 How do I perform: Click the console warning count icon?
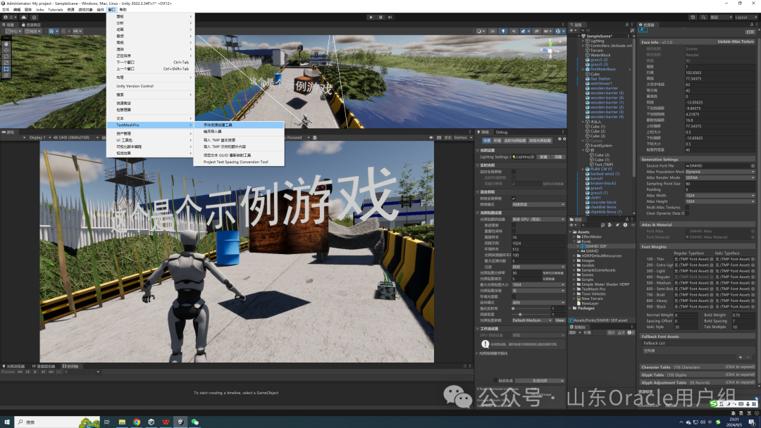coord(621,332)
